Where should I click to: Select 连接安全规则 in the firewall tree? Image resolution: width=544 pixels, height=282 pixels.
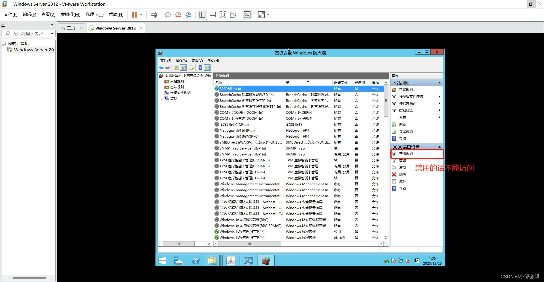[x=180, y=93]
